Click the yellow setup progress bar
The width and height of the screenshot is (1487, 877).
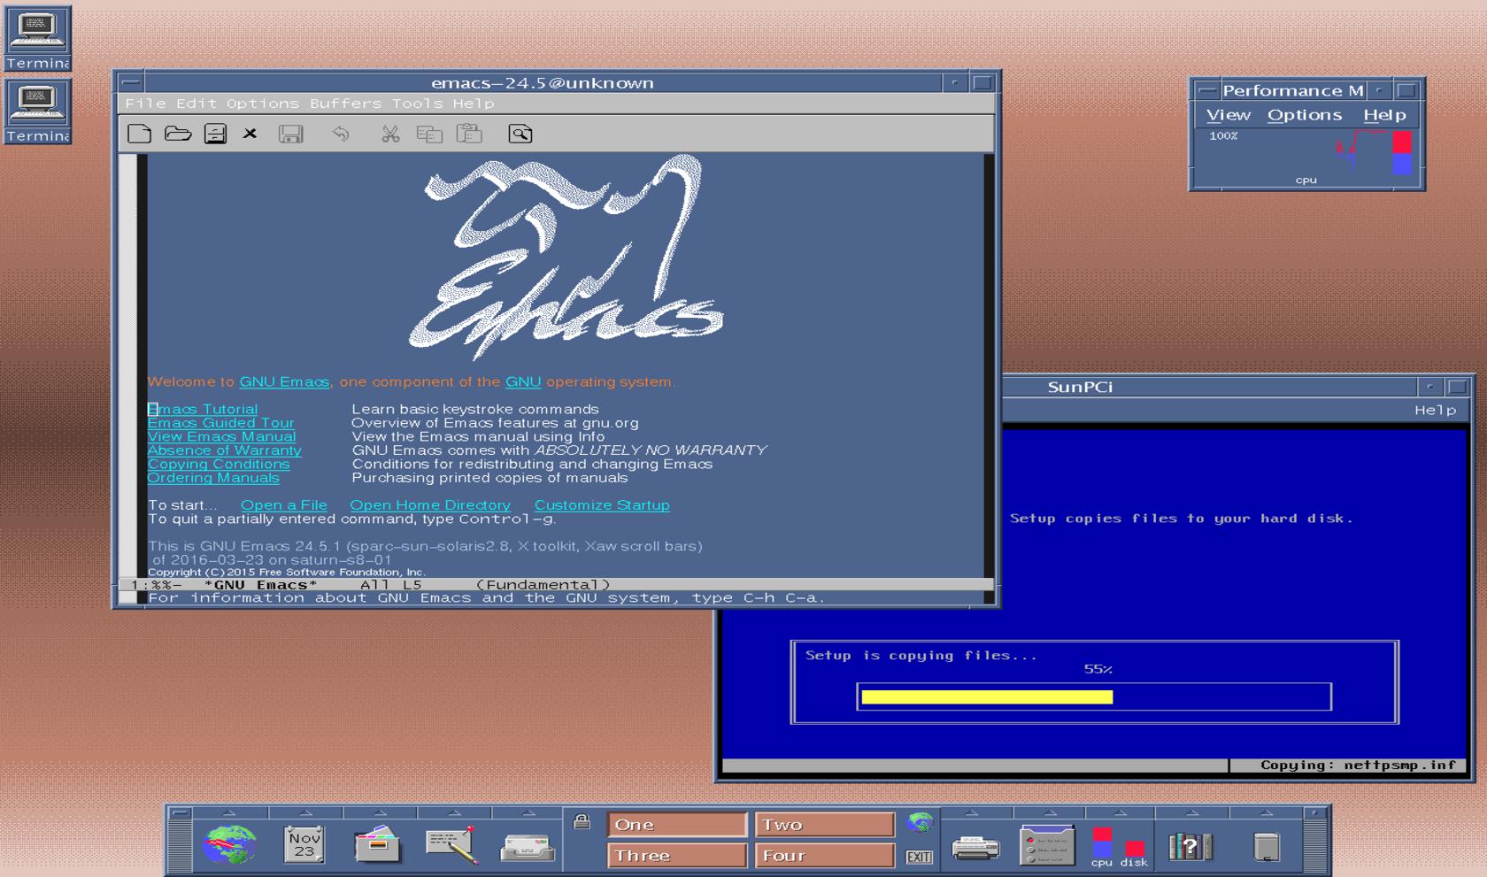click(987, 697)
